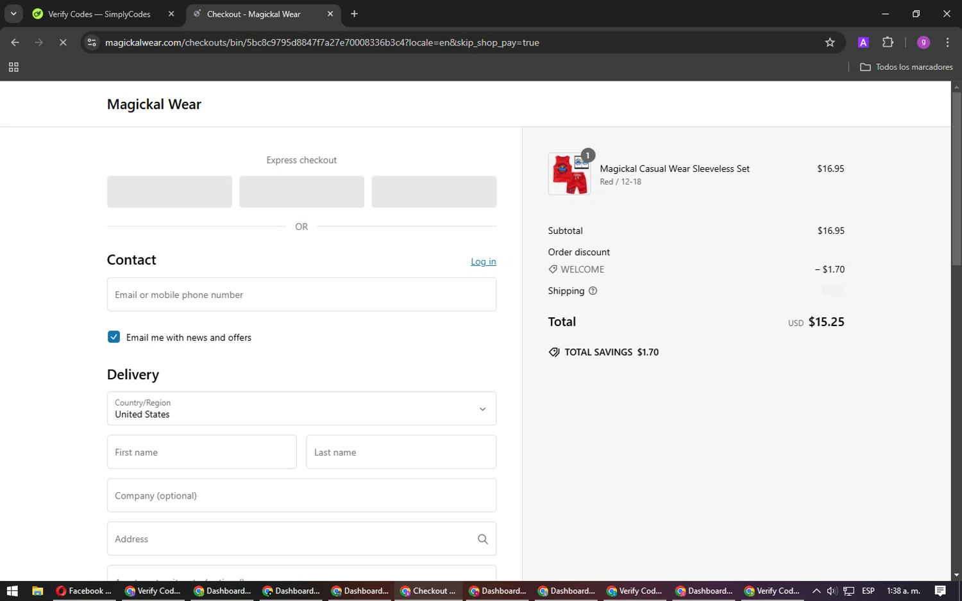Focus the Email or mobile phone number field
962x601 pixels.
click(x=301, y=295)
